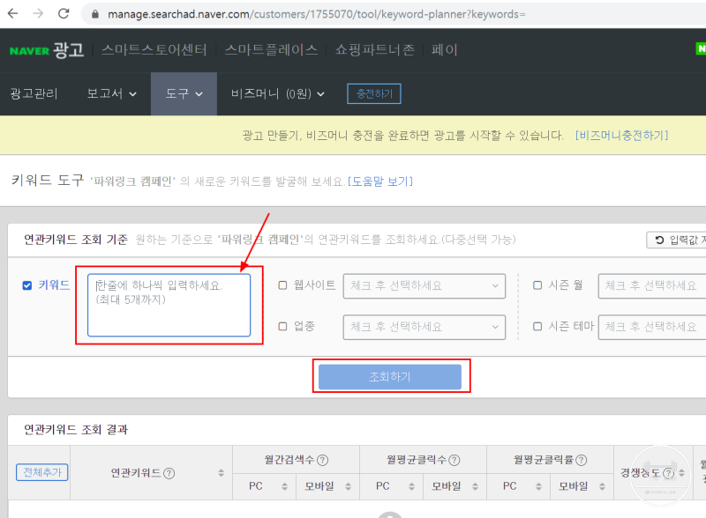Go to 스마트플레이스 tab
Screen dimensions: 706x518
(x=271, y=50)
